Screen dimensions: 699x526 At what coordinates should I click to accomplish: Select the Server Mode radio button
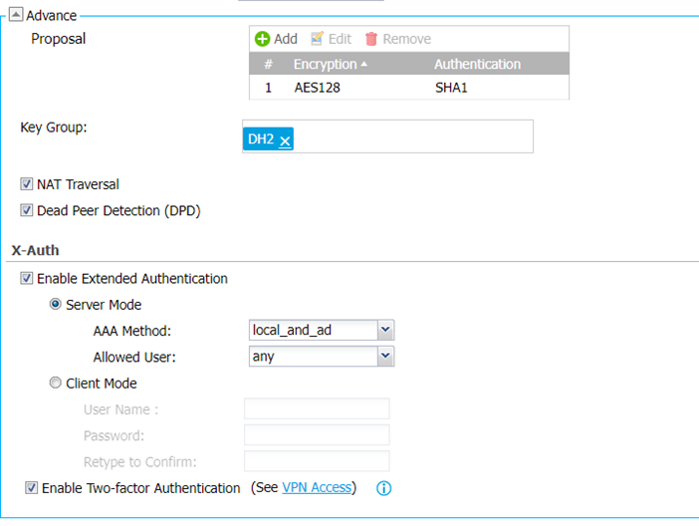point(56,305)
